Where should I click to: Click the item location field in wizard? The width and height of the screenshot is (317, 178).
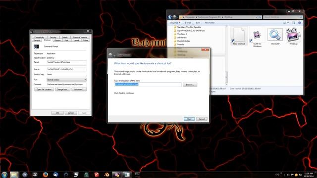tap(148, 85)
